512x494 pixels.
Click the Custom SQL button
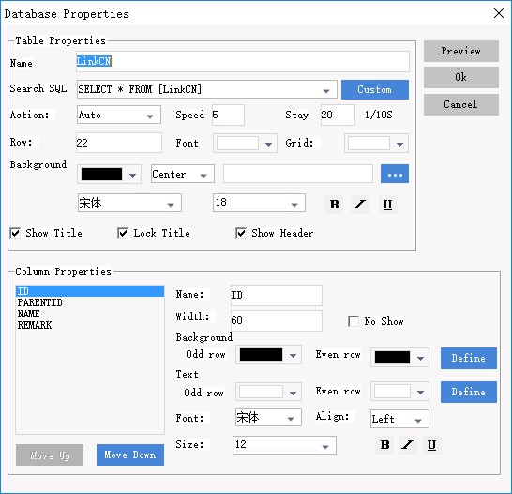pyautogui.click(x=375, y=89)
